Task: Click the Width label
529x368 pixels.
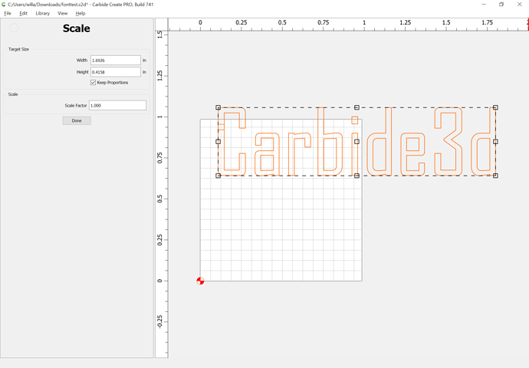Action: point(81,60)
